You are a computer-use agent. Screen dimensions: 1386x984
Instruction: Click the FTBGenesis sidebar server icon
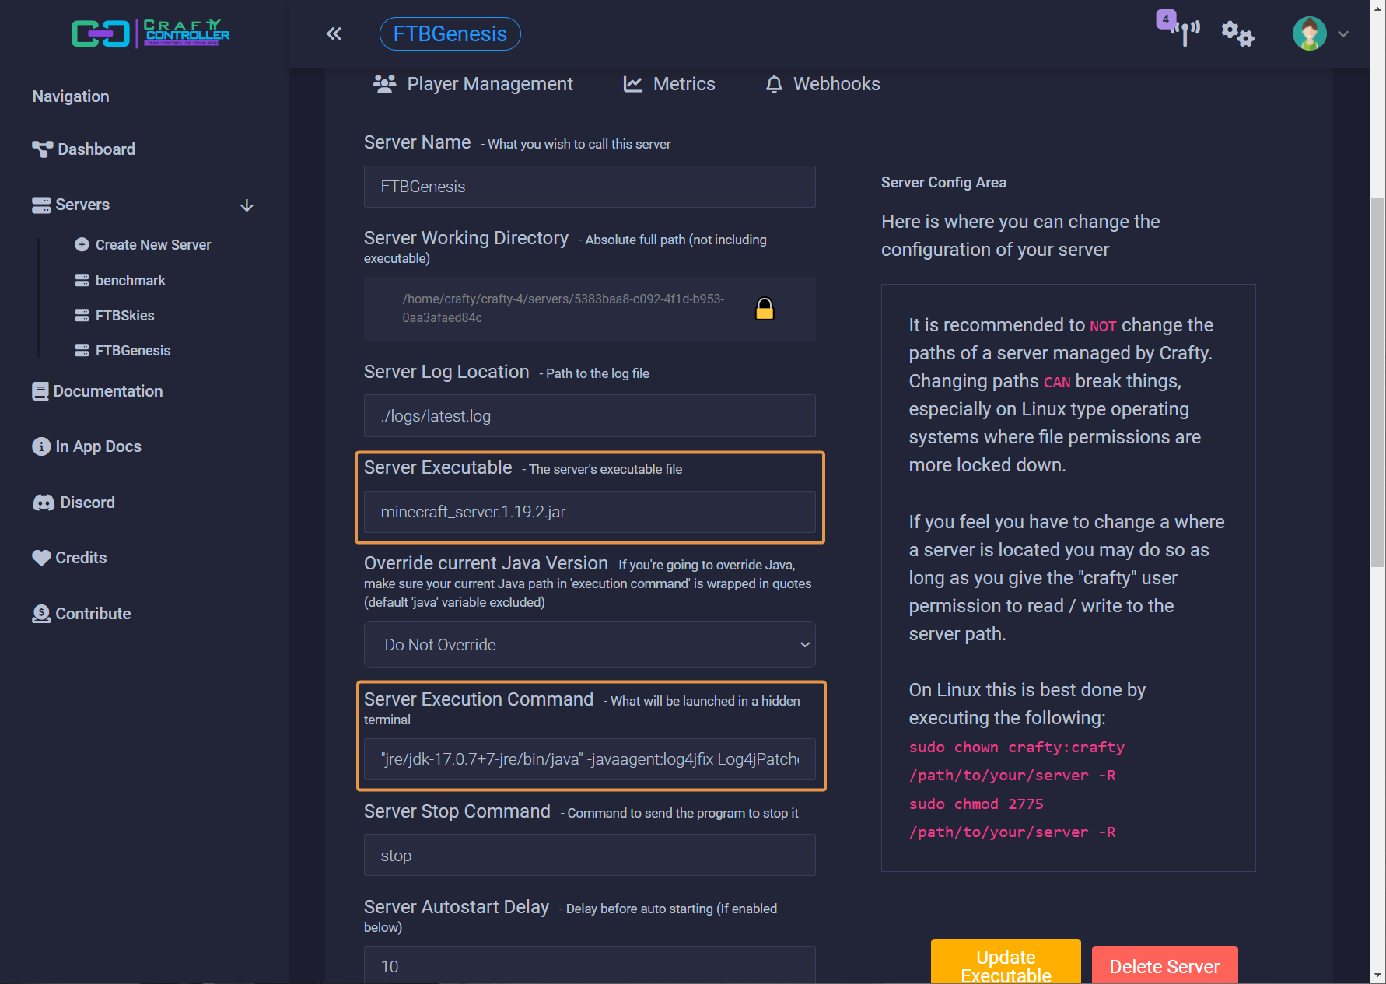click(x=82, y=351)
